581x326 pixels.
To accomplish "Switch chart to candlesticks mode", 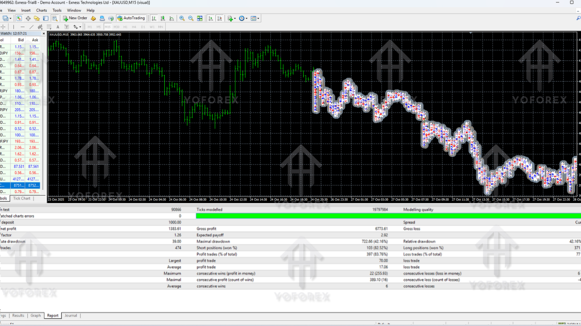I will (162, 19).
